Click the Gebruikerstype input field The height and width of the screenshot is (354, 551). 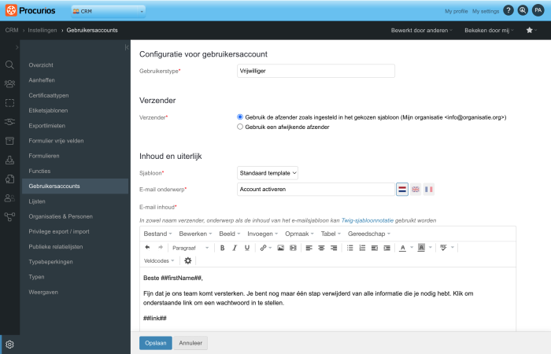click(x=316, y=71)
